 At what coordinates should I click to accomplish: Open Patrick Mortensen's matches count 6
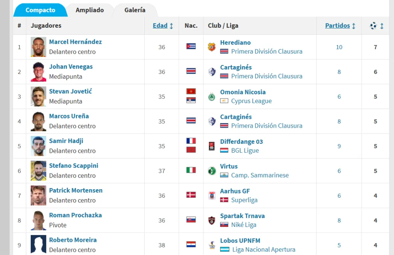coord(339,196)
